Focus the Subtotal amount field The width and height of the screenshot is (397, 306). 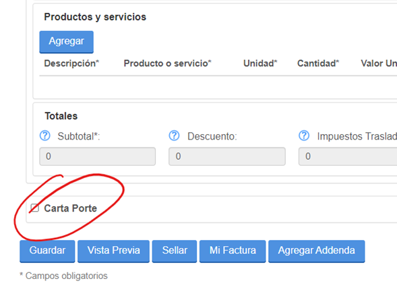tap(98, 156)
